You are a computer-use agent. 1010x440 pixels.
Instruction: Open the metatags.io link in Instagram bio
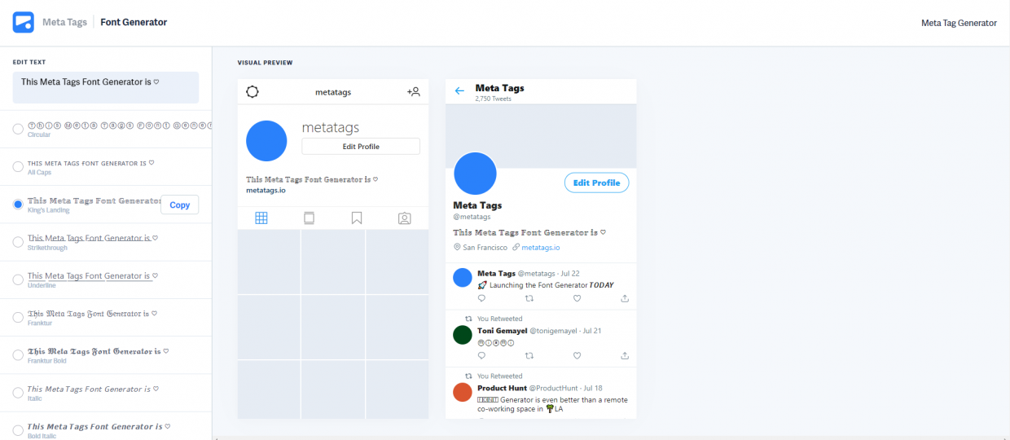pyautogui.click(x=266, y=190)
